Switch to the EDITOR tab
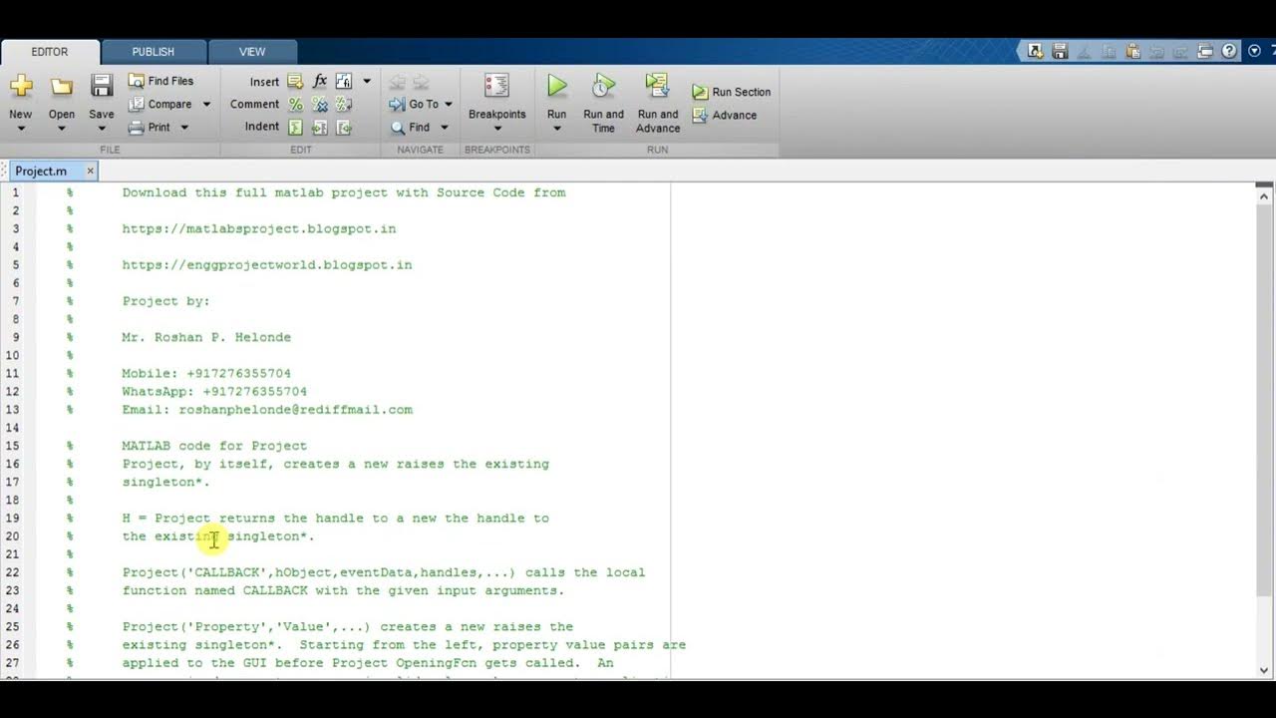The height and width of the screenshot is (718, 1276). point(50,52)
